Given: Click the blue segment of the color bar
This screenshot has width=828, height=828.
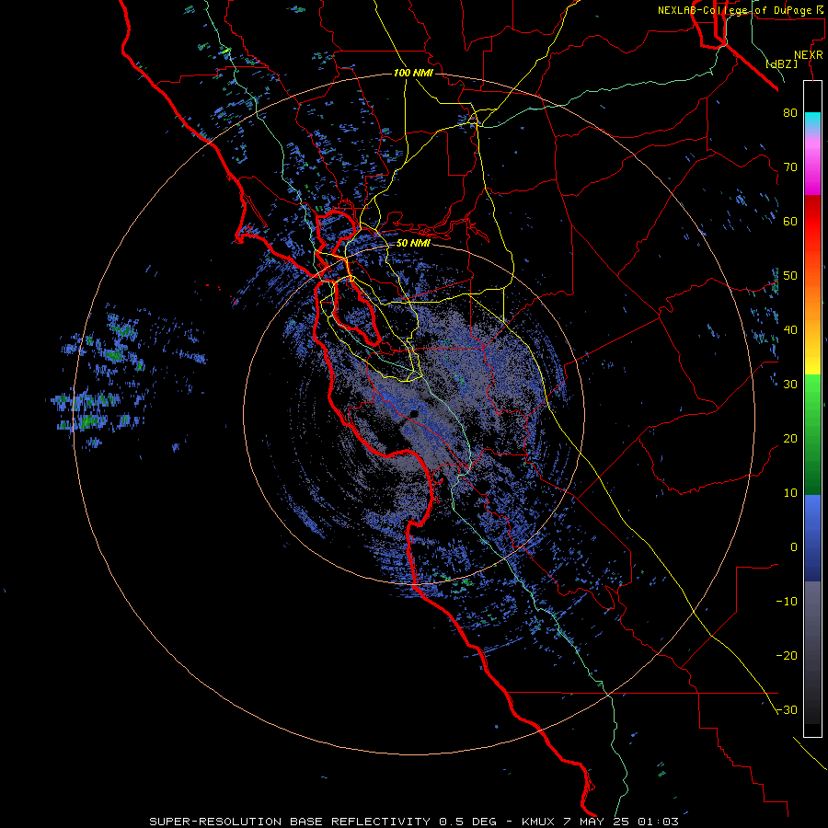Looking at the screenshot, I should coord(812,537).
